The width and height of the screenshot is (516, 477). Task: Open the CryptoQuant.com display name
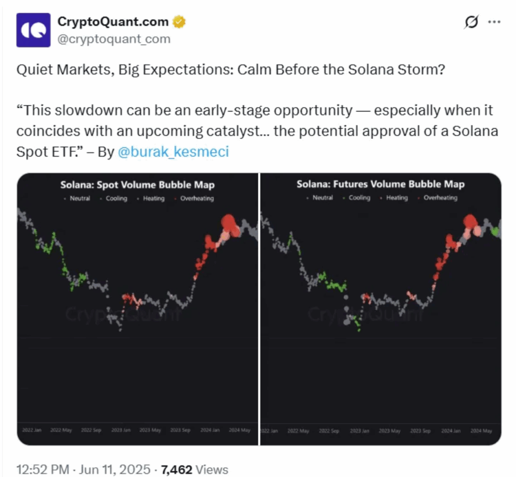click(113, 22)
